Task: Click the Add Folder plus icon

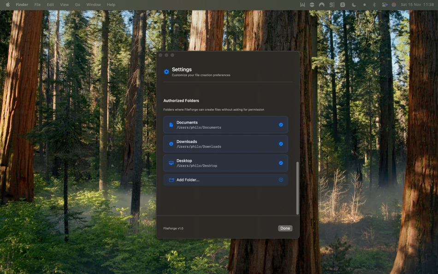Action: 281,180
